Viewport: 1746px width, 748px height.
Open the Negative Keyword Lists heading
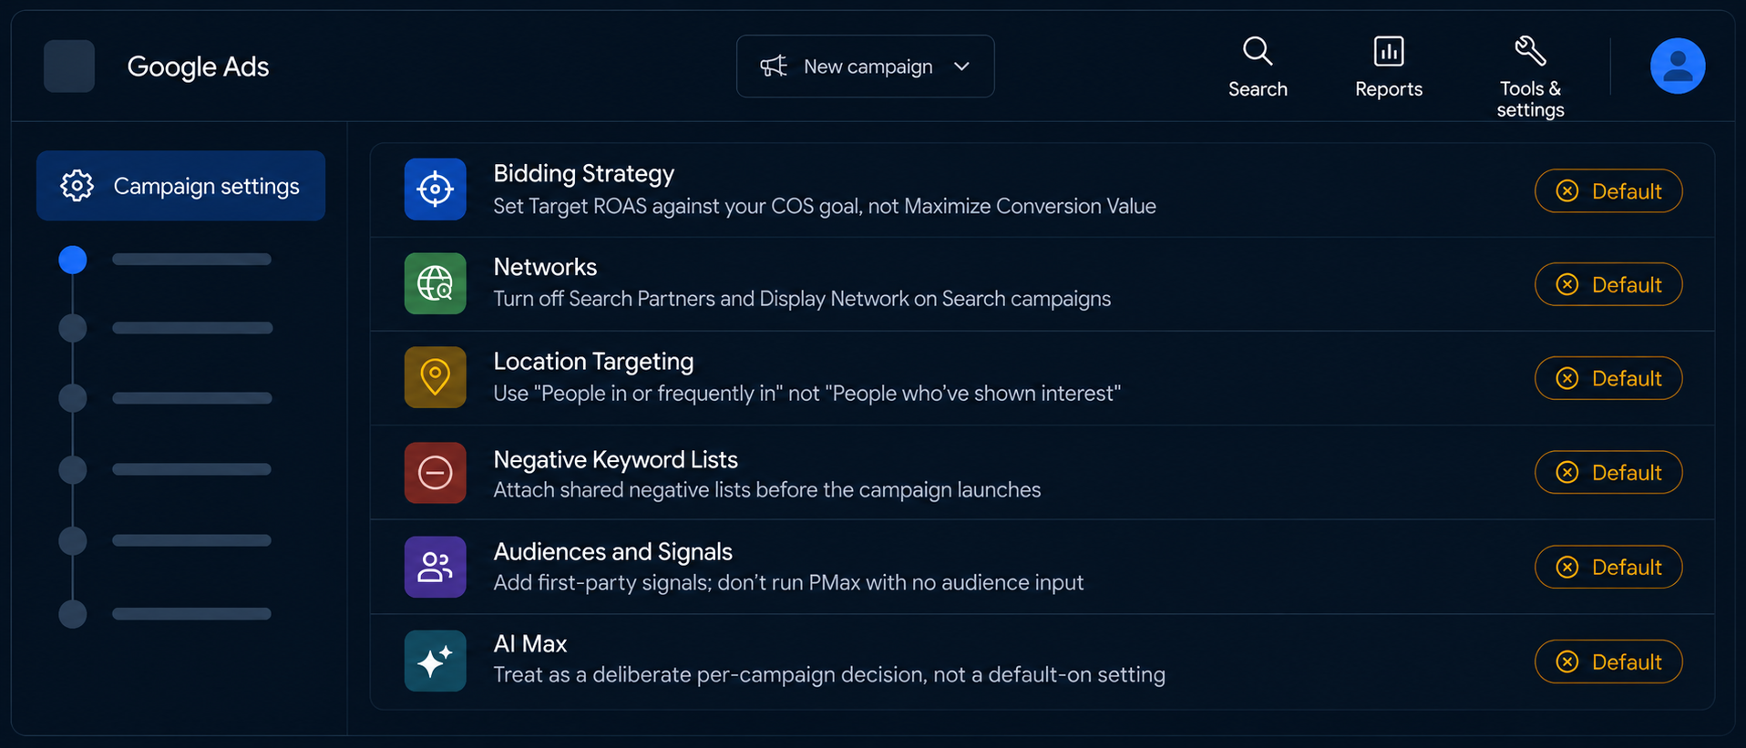click(x=615, y=460)
